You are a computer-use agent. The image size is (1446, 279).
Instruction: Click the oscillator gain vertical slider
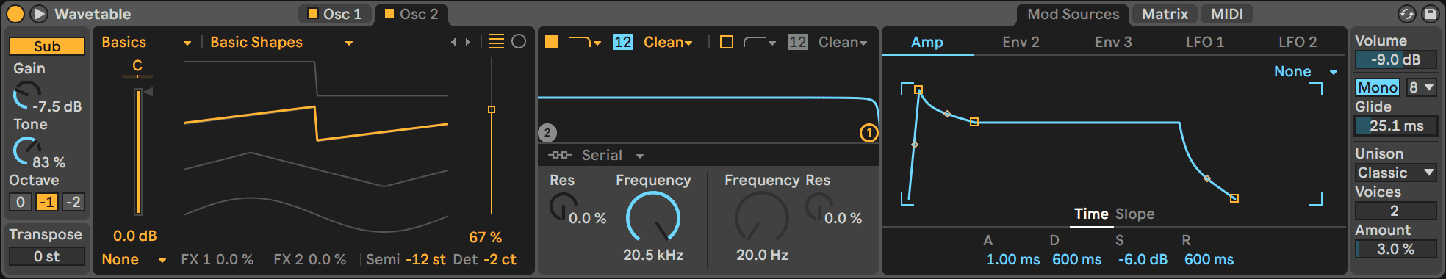pyautogui.click(x=137, y=151)
